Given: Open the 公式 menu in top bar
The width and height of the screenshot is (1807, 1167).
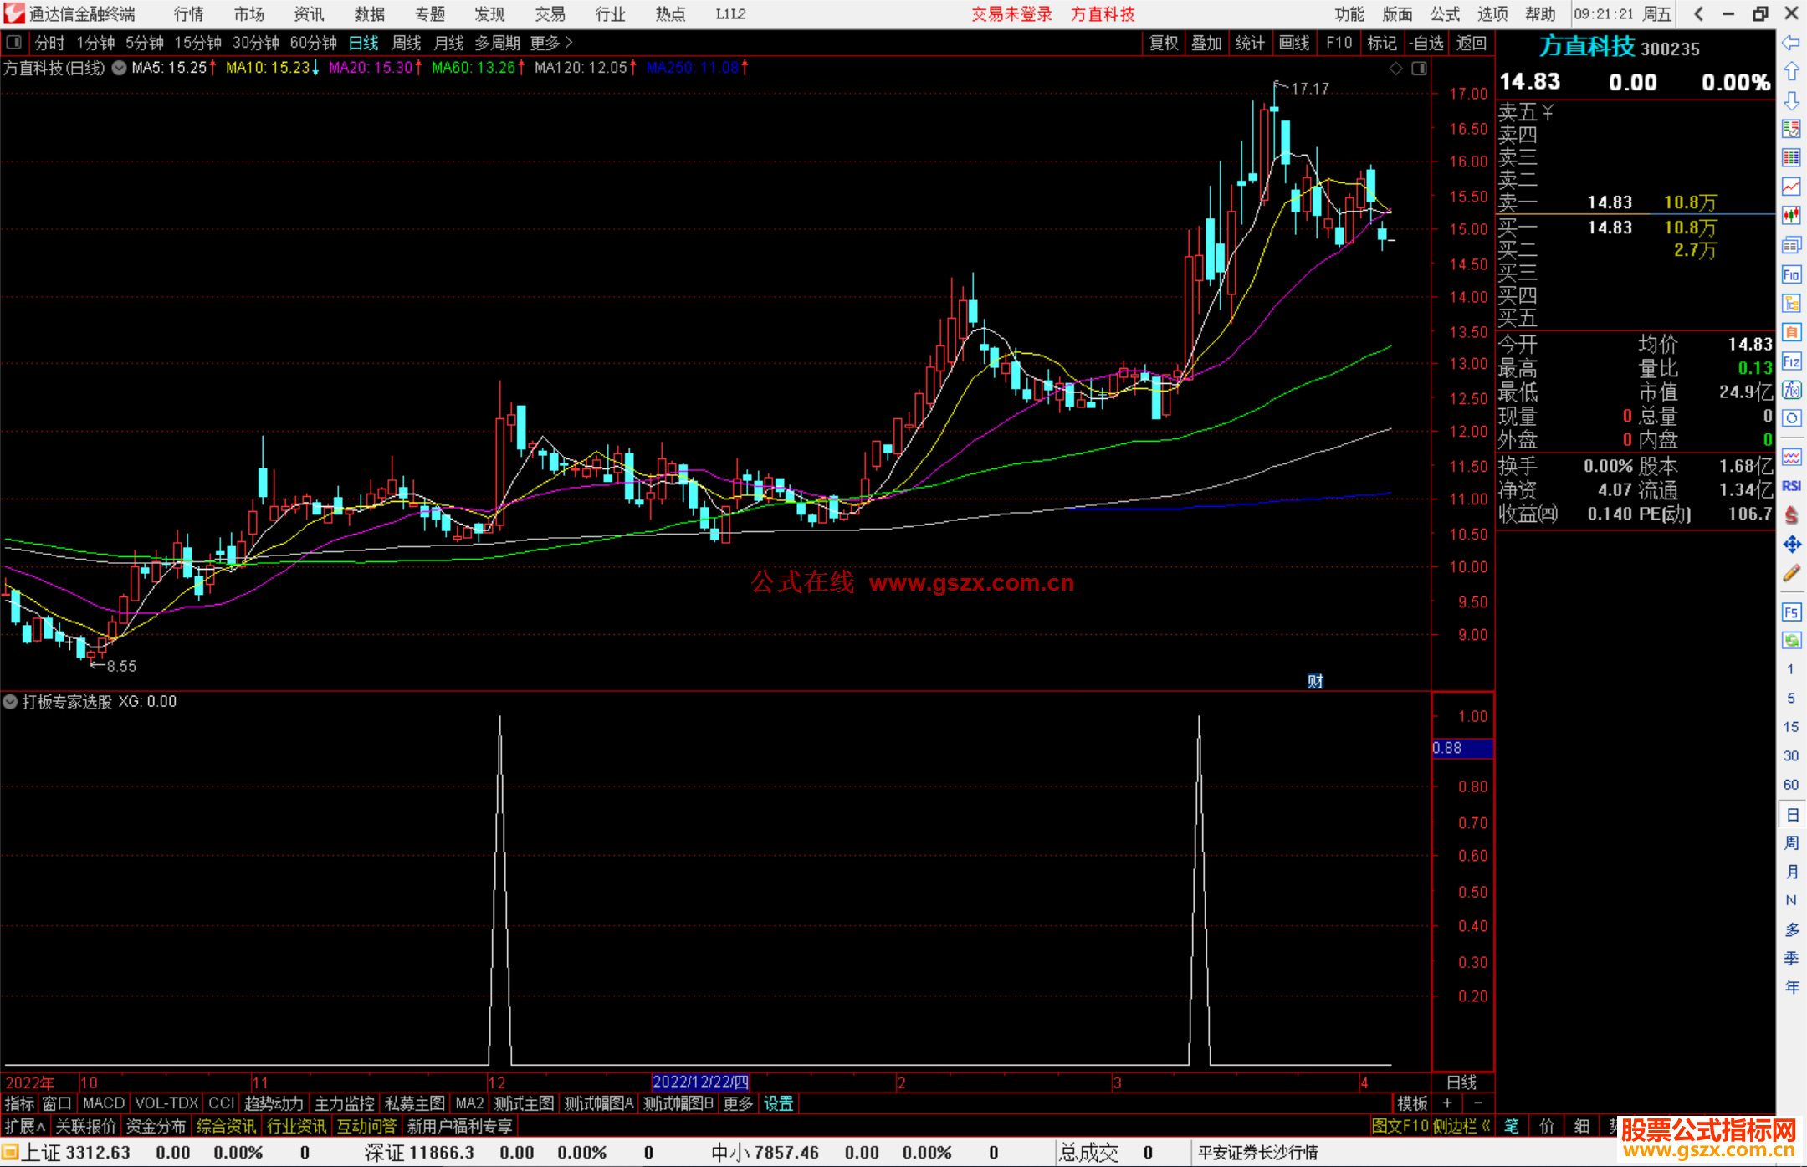Looking at the screenshot, I should tap(1444, 14).
